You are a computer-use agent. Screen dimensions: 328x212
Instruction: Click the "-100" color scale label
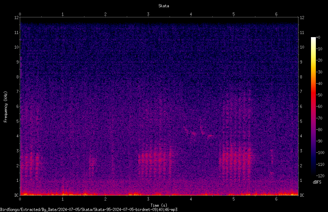320,153
